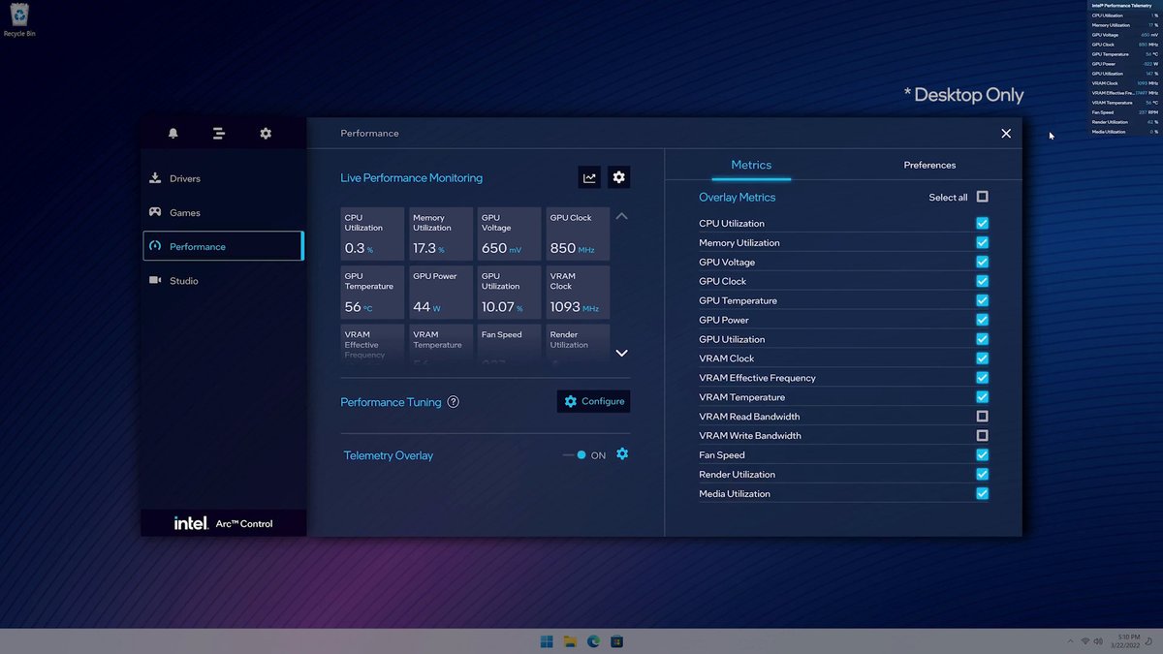Click the performance graph chart icon
1163x654 pixels.
(x=589, y=177)
